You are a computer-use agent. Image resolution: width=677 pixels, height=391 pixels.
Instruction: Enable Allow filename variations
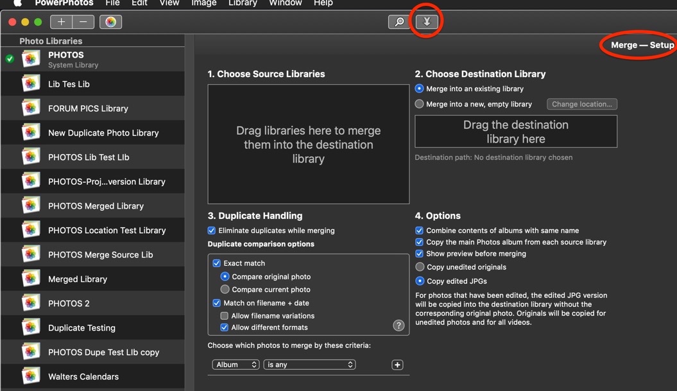(x=225, y=316)
